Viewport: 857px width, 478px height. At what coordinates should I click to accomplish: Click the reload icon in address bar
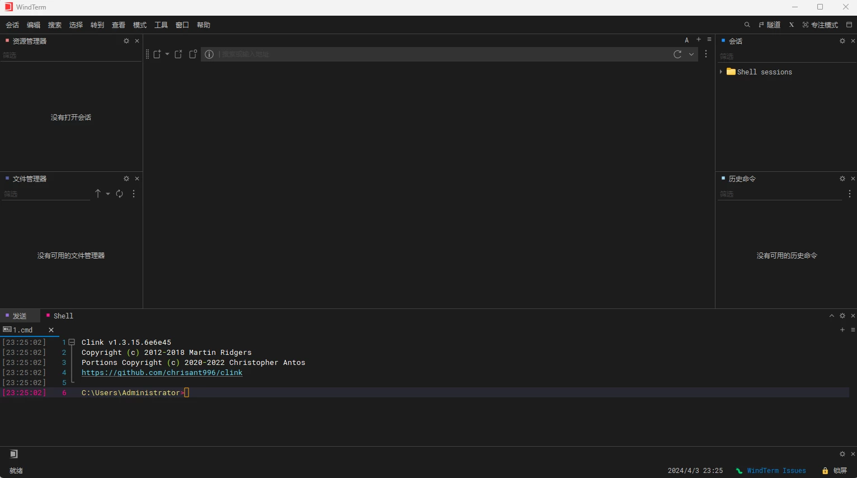pos(677,54)
